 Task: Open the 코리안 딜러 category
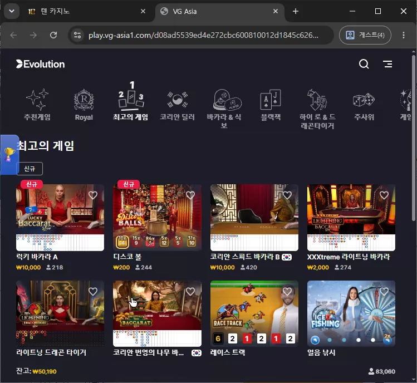(177, 105)
